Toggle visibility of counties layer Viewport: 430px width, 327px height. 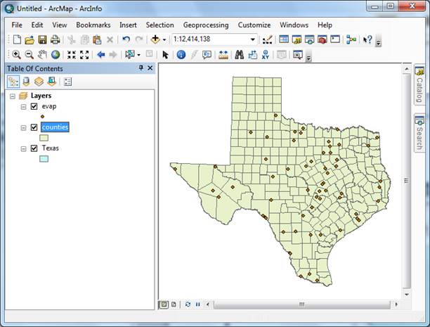click(x=34, y=127)
